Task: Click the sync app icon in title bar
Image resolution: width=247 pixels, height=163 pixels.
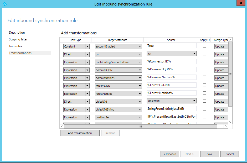Action: pyautogui.click(x=5, y=4)
